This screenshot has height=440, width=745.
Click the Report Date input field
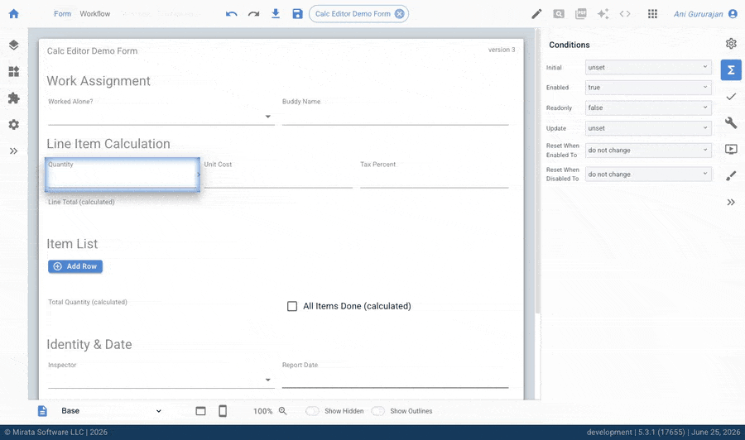tap(396, 380)
